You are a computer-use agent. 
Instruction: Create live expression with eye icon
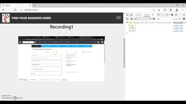click(x=154, y=19)
